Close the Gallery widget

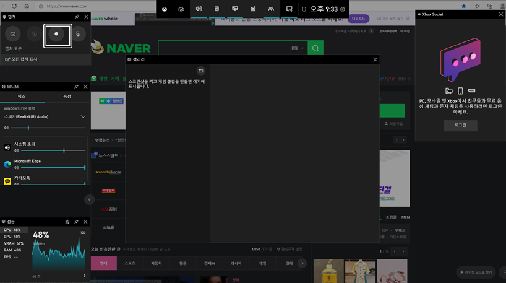375,60
